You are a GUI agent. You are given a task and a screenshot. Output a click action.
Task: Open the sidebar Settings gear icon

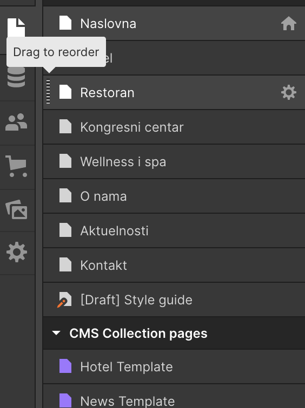(x=16, y=252)
